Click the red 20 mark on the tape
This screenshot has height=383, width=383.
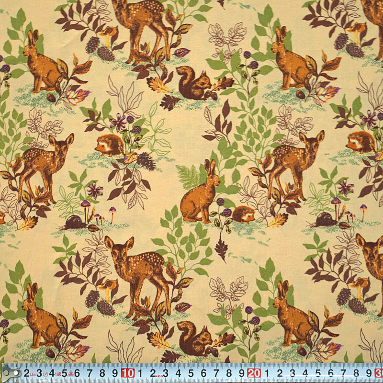(x=254, y=373)
